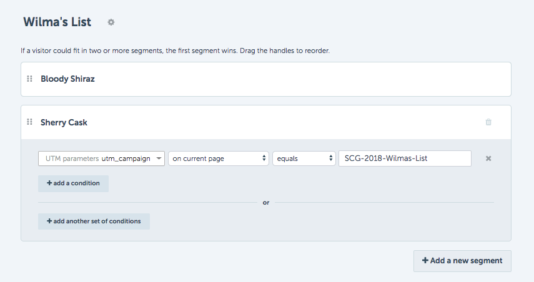Open the 'equals' operator dropdown

coord(304,158)
